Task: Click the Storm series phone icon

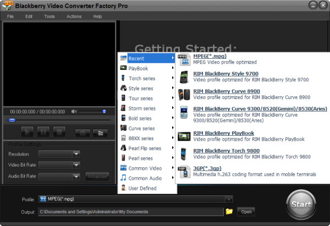Action: [x=123, y=108]
